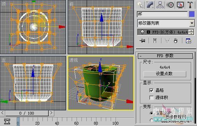The image size is (197, 126).
Task: Open Configure Modifier Sets icon
Action: point(188,41)
